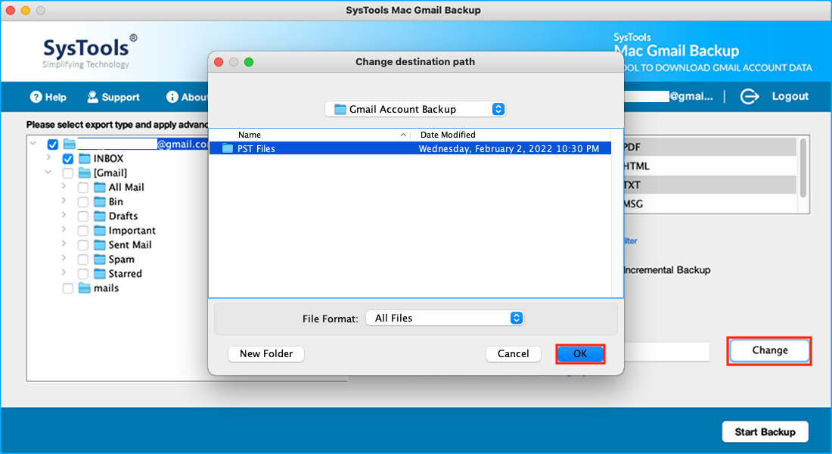
Task: Click the Logout label
Action: (790, 96)
